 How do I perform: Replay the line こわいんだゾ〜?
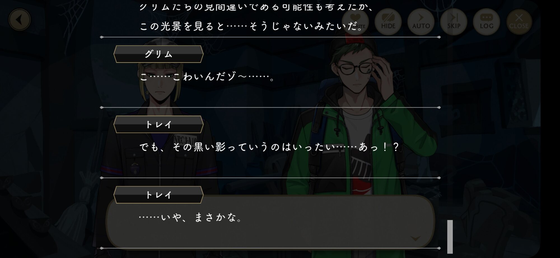pos(207,77)
